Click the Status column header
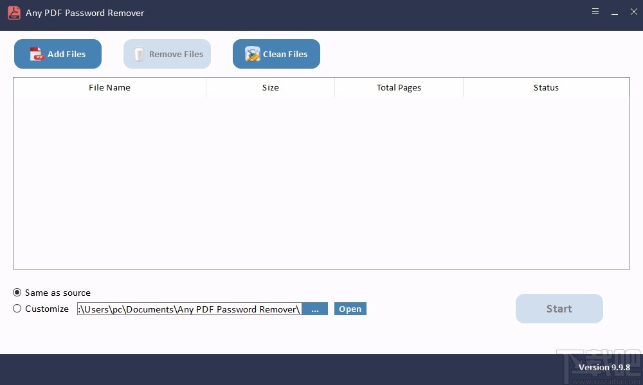Screen dimensions: 643x385 coord(546,87)
